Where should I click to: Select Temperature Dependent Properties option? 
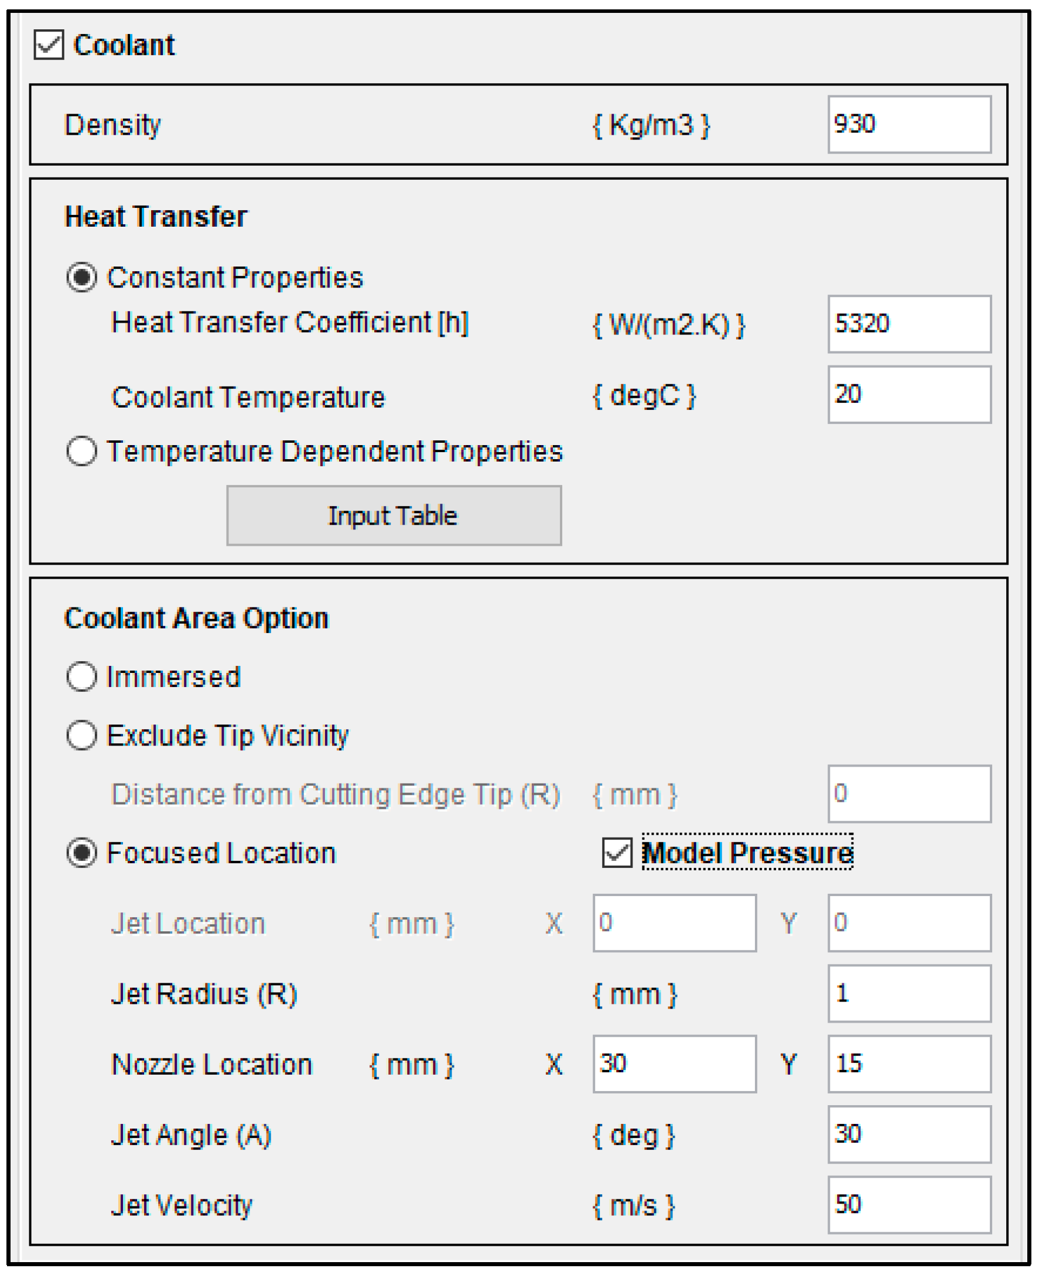(x=81, y=452)
